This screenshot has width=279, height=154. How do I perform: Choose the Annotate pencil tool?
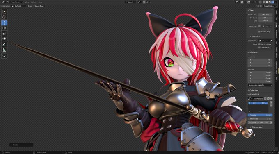[x=4, y=44]
